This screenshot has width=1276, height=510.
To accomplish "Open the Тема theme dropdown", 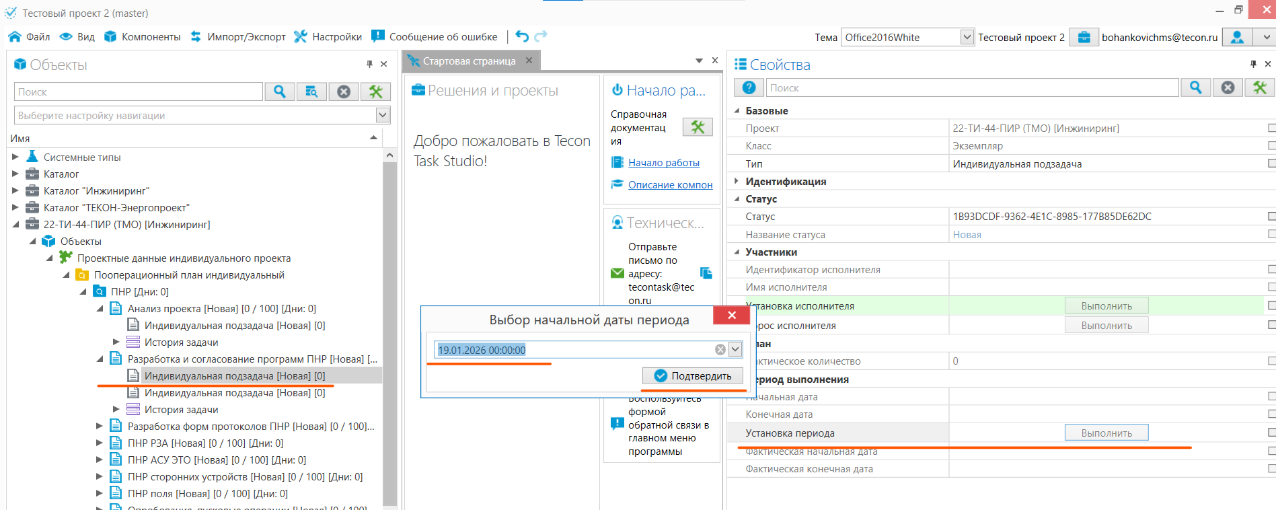I will click(x=967, y=37).
